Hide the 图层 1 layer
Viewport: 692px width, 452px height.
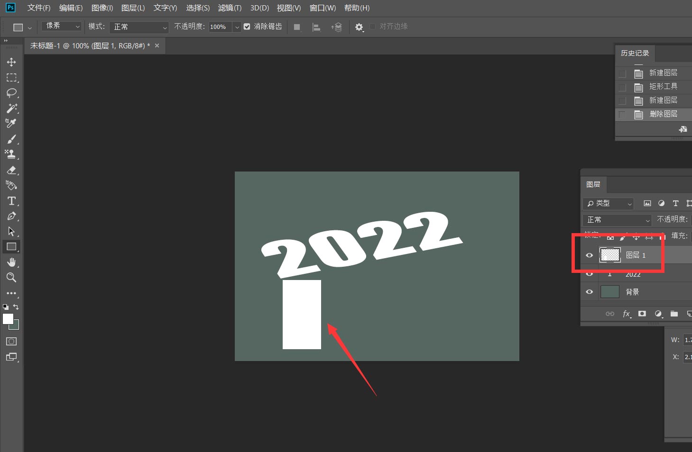[590, 255]
